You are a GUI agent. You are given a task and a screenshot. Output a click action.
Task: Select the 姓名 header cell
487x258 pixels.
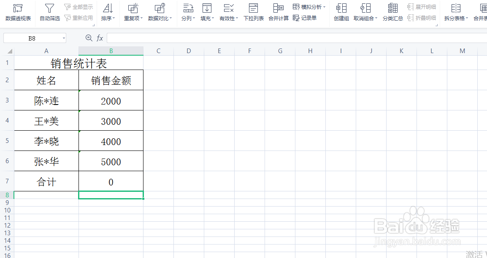point(46,80)
